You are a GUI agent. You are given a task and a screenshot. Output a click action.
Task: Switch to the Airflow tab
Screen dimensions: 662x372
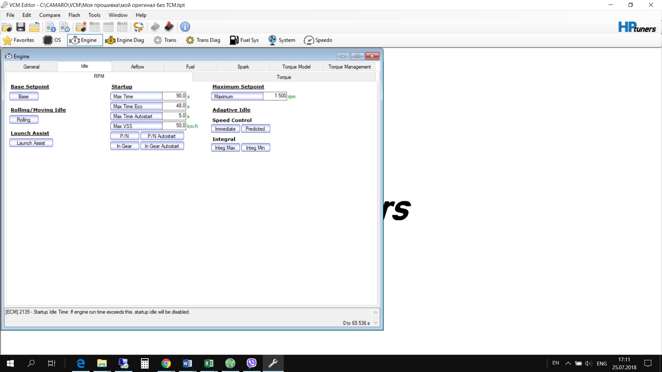(137, 67)
